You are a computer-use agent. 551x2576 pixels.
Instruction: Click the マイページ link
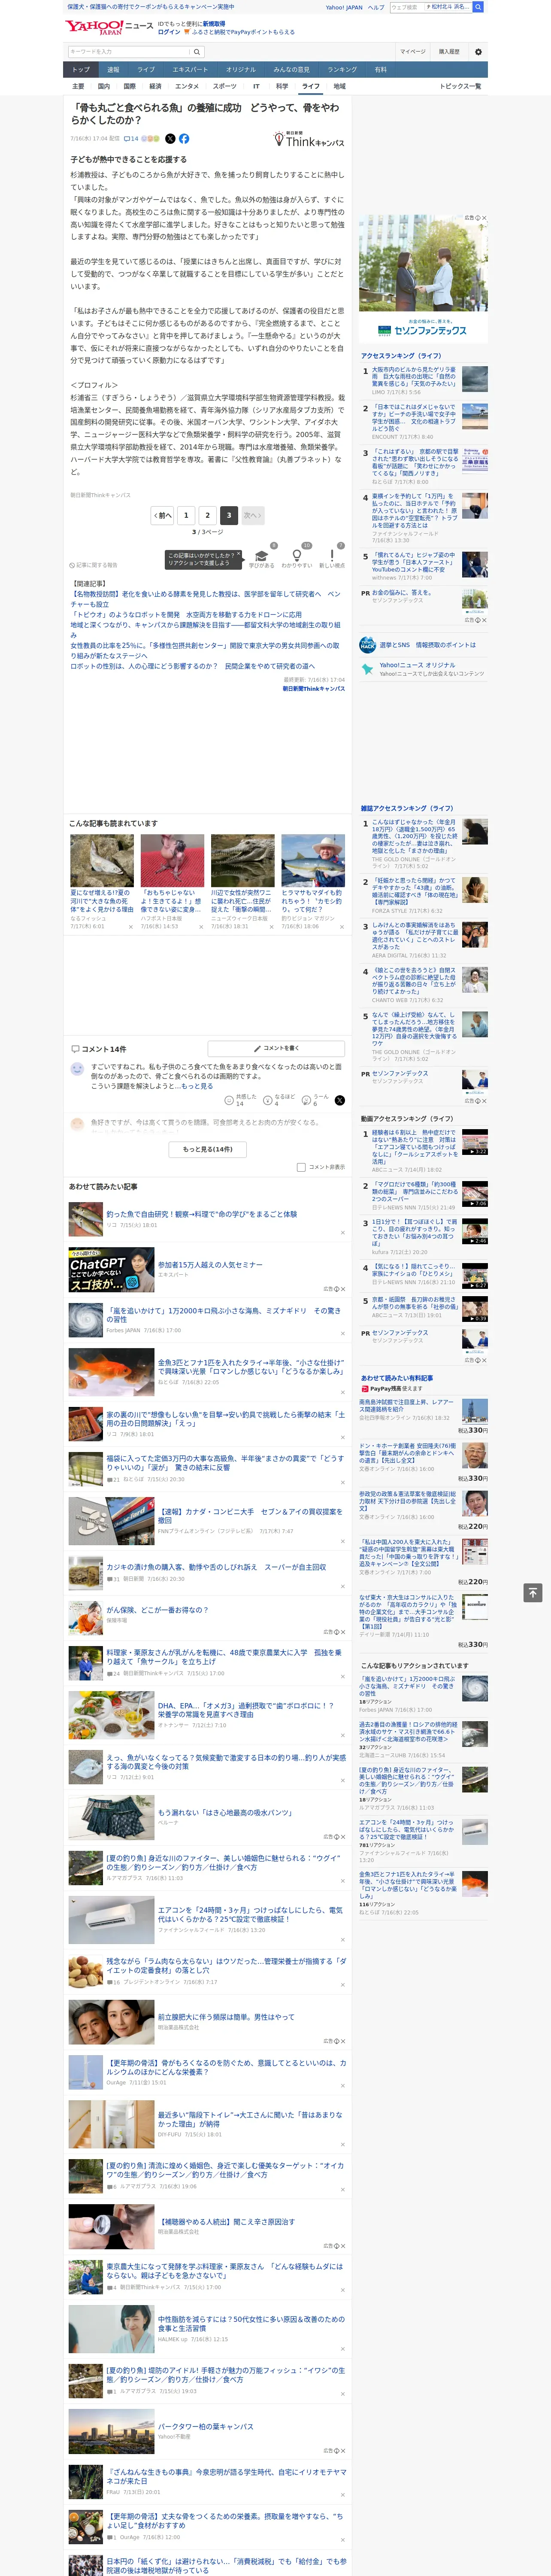pos(412,52)
